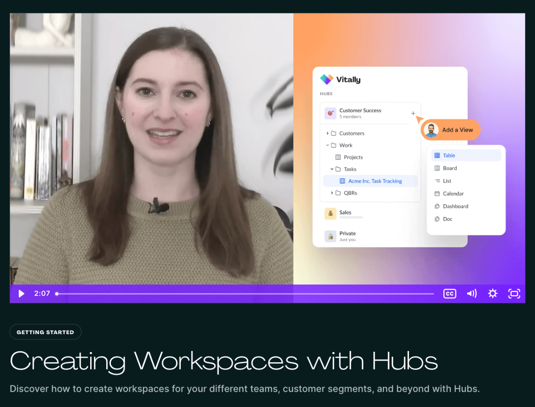Click the Board columns icon

click(437, 168)
